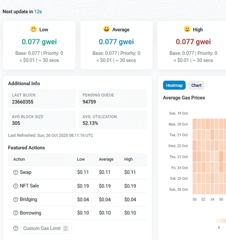Click the High column header in Featured Actions

tap(128, 159)
